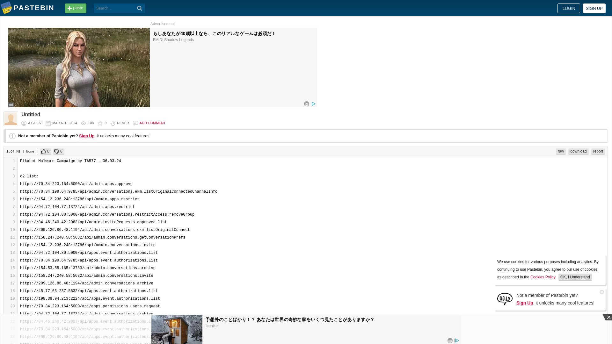Screen dimensions: 612x344
Task: Click the star rating icon
Action: [x=100, y=123]
